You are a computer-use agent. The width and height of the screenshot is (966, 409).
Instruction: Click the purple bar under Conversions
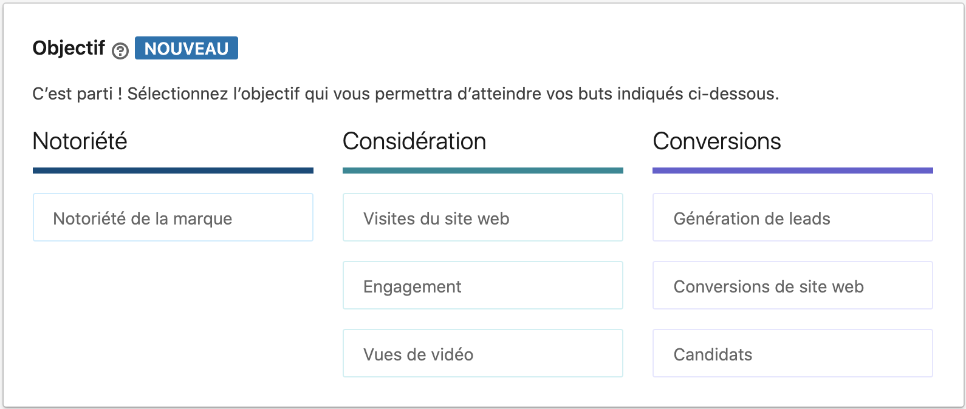(x=793, y=171)
